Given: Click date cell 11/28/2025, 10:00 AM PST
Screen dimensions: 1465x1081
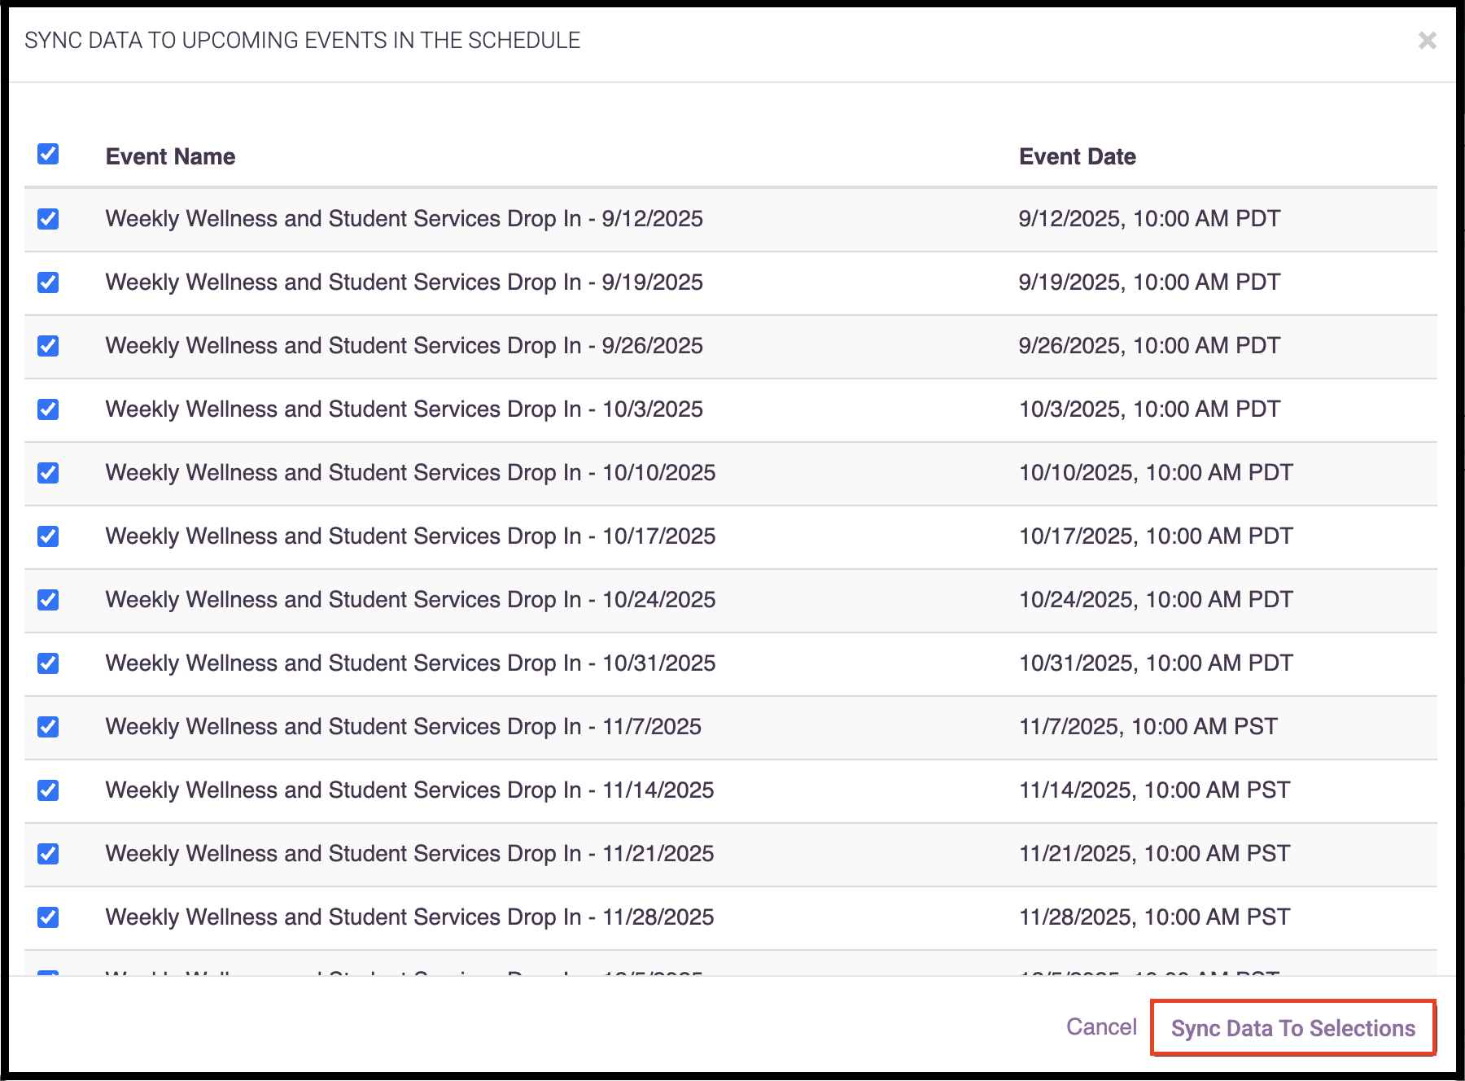Looking at the screenshot, I should pos(1155,917).
